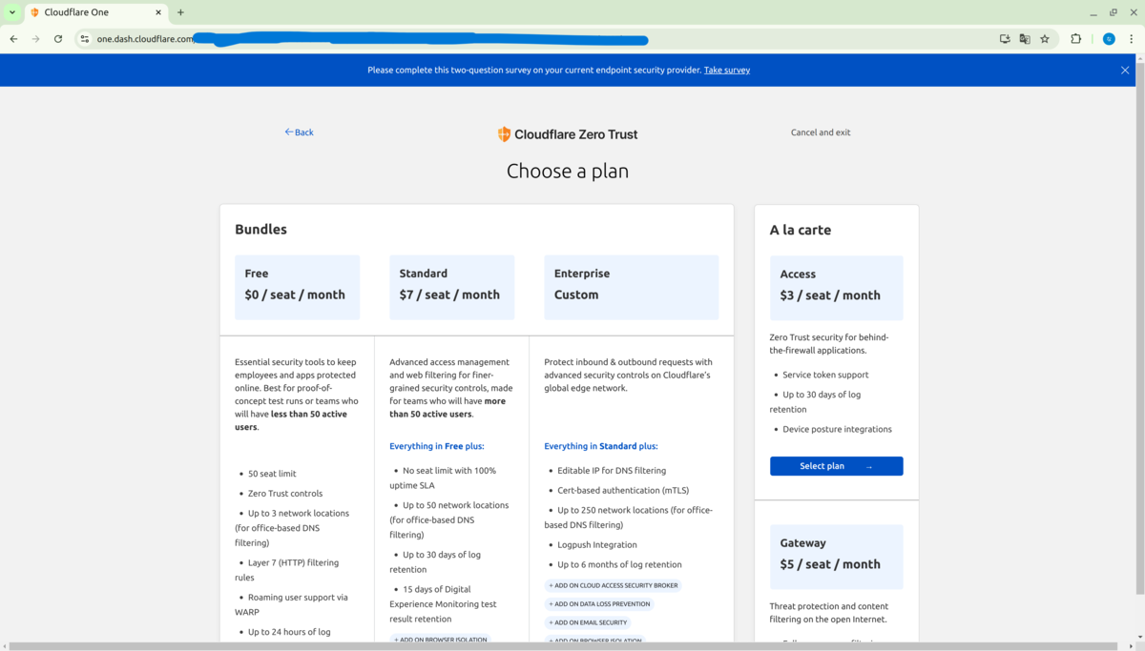Image resolution: width=1145 pixels, height=651 pixels.
Task: Click the translate page icon
Action: [1025, 39]
